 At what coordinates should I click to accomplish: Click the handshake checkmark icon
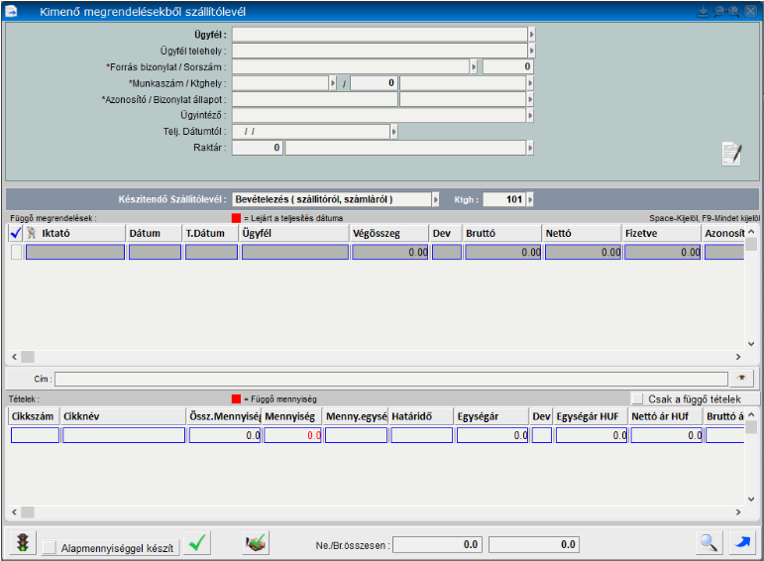256,543
